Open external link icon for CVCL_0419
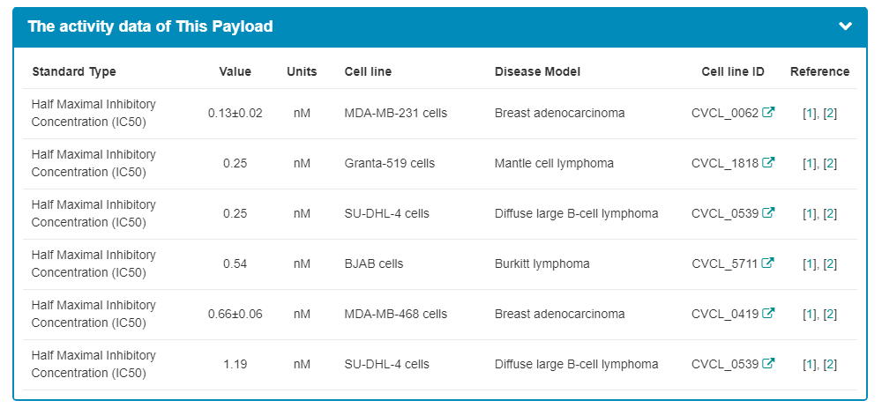 (x=768, y=314)
